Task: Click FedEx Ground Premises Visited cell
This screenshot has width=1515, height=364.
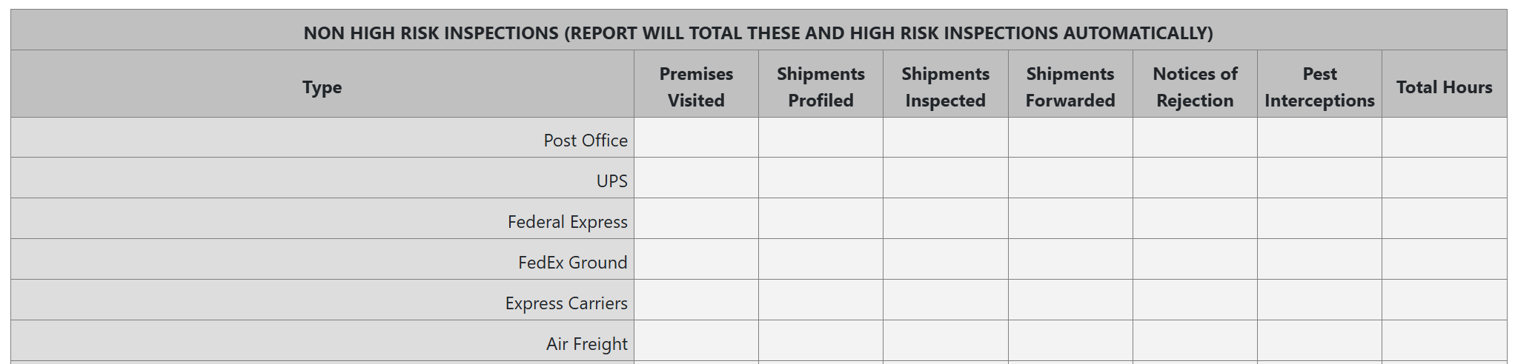Action: tap(696, 260)
